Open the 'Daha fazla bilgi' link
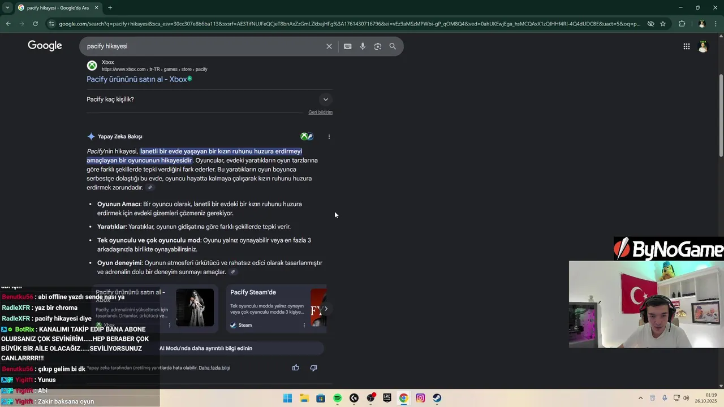 [214, 367]
